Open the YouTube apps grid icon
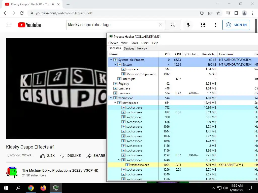Screen dimensions: 258x193 (x=203, y=25)
